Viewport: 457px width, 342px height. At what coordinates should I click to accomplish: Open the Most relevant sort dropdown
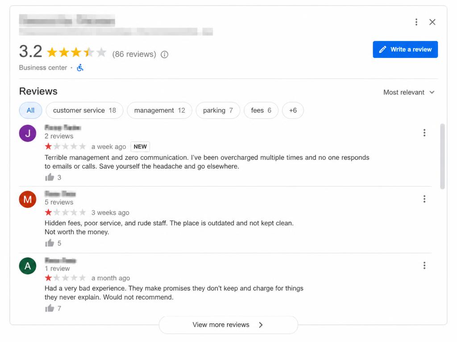pyautogui.click(x=409, y=93)
